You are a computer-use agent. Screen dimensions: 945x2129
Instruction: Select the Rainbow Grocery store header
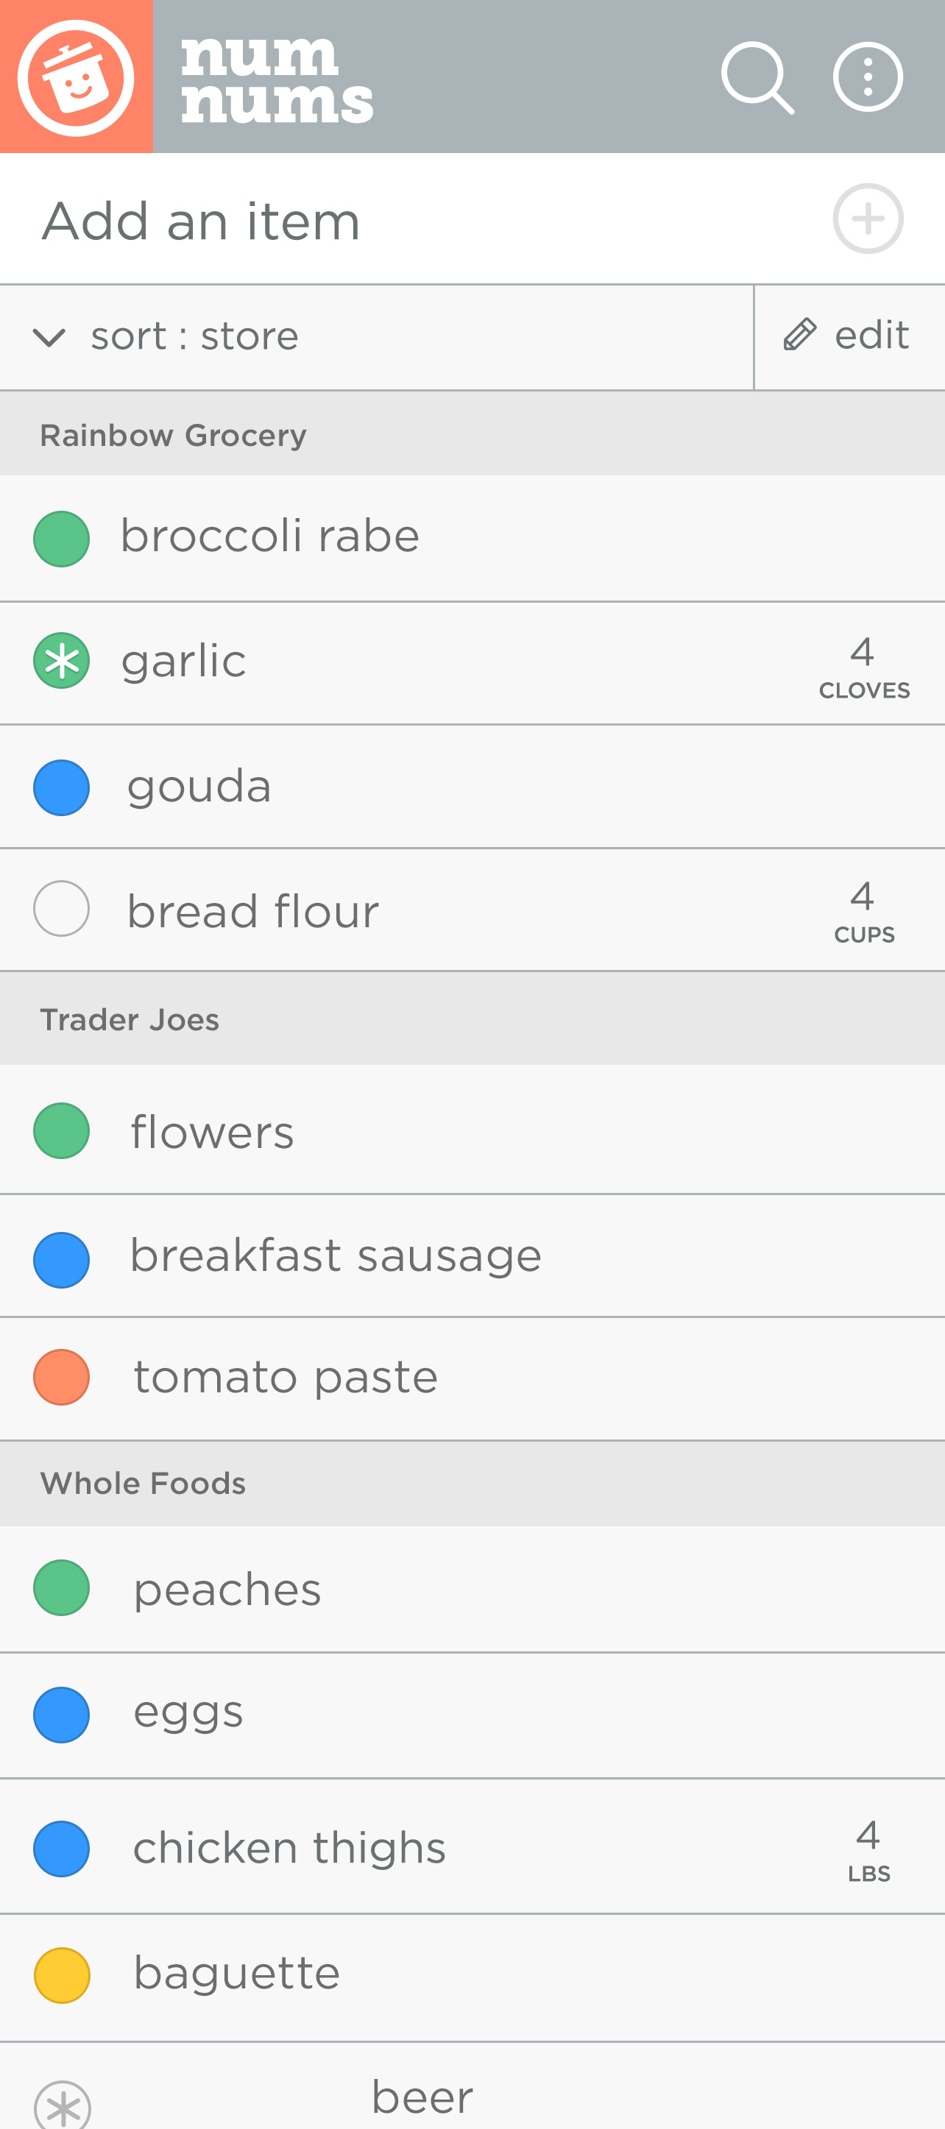(x=173, y=436)
